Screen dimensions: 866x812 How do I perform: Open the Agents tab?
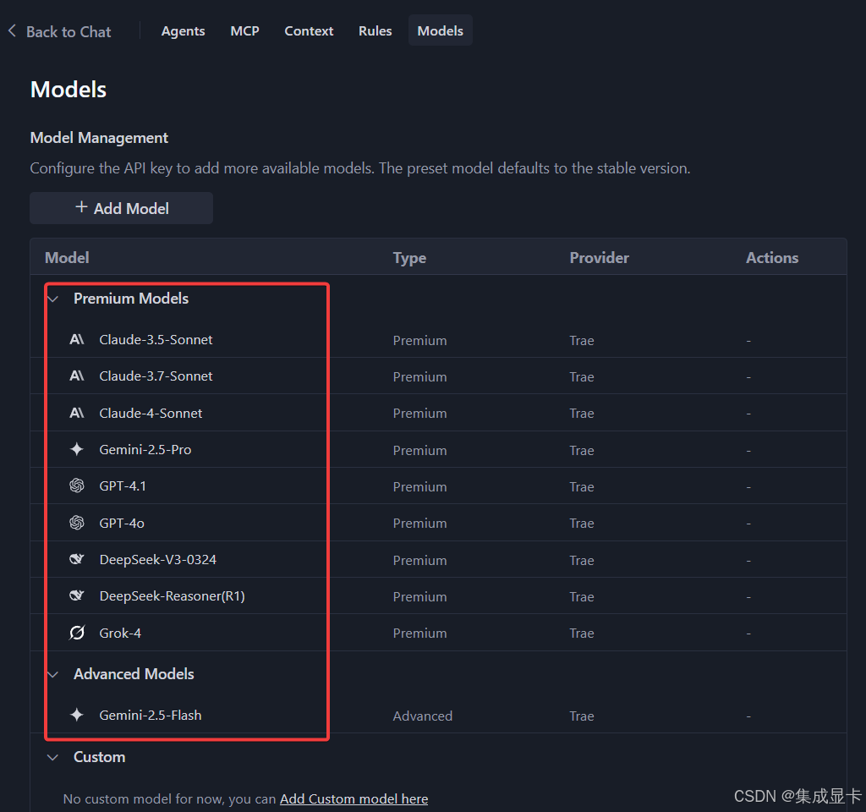point(183,31)
